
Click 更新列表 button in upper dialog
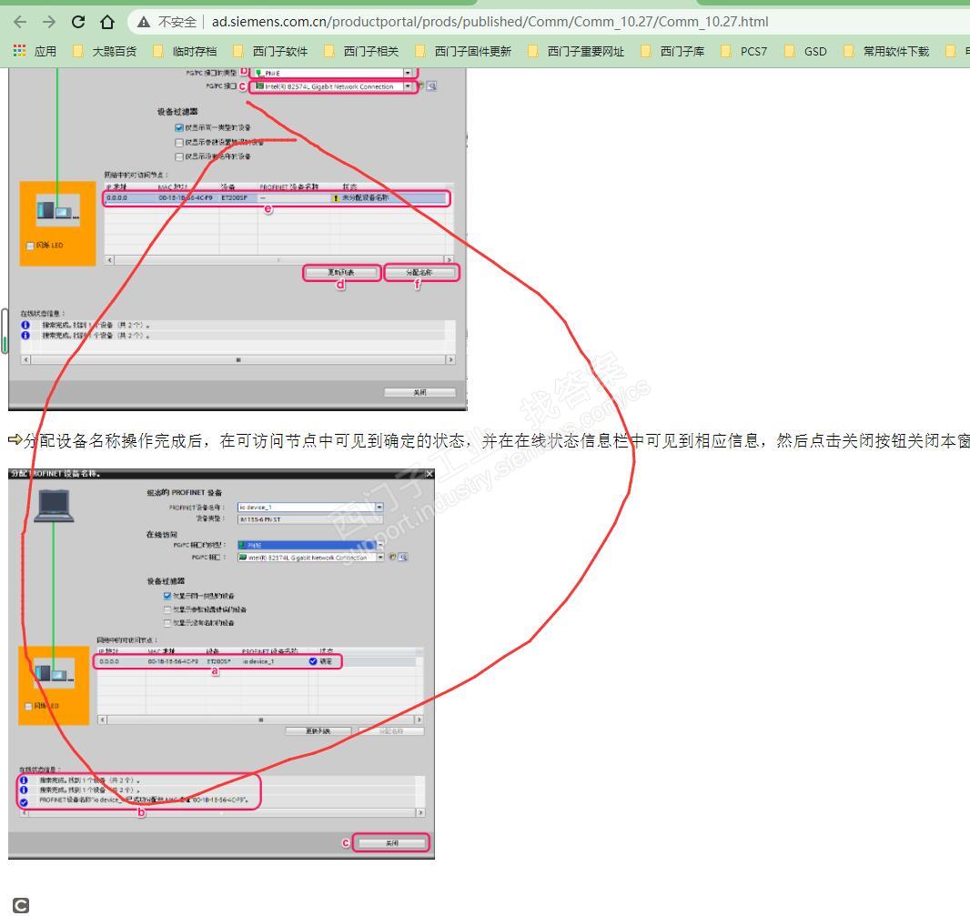(x=341, y=273)
